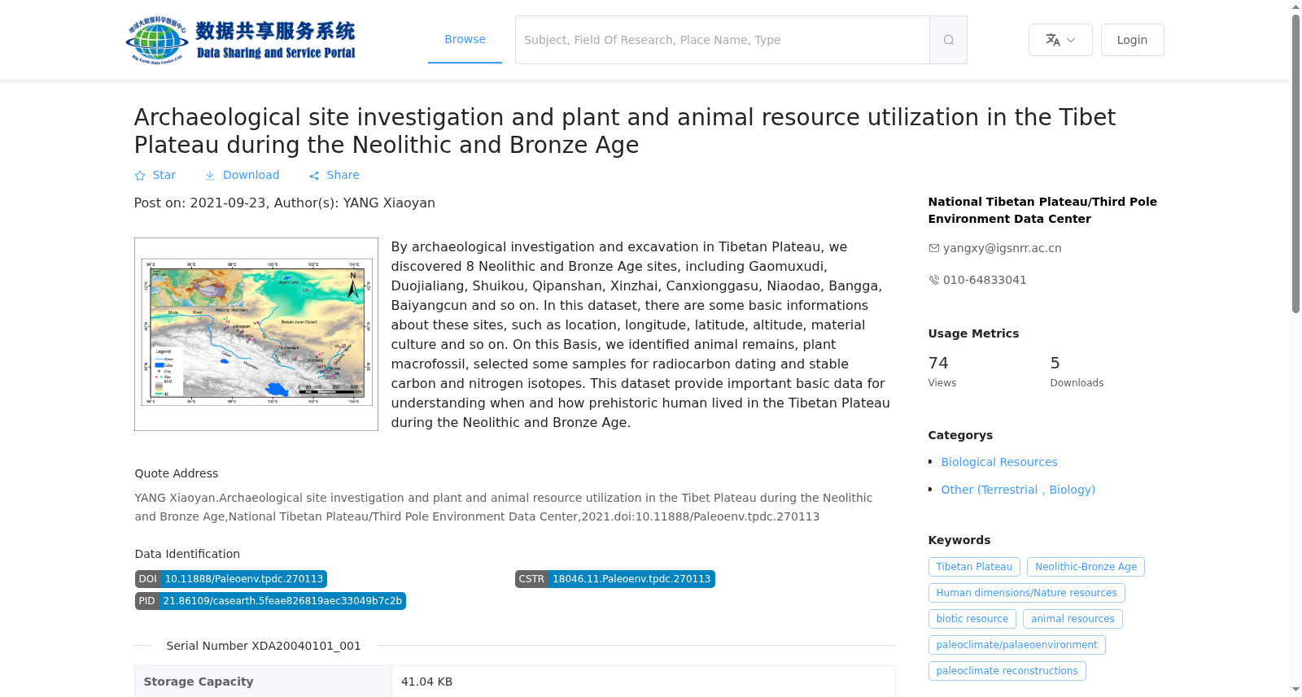Click the Data Identification label
The height and width of the screenshot is (697, 1302).
tap(187, 554)
